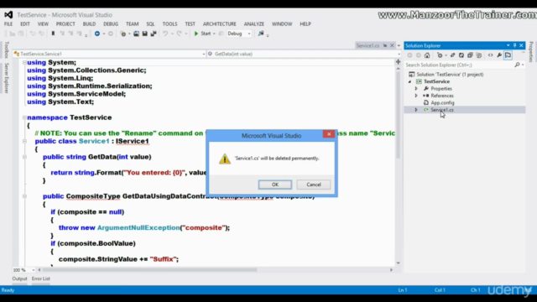The height and width of the screenshot is (302, 537).
Task: Open the TestService.Service1 class dropdown
Action: [110, 54]
